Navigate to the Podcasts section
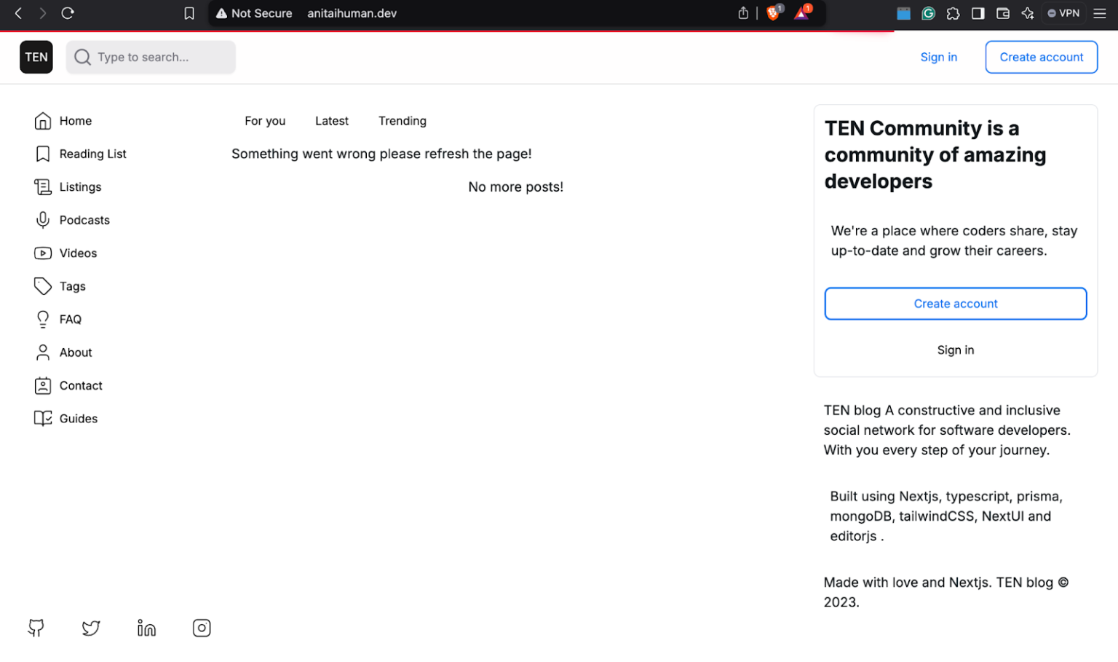The width and height of the screenshot is (1118, 662). 84,220
